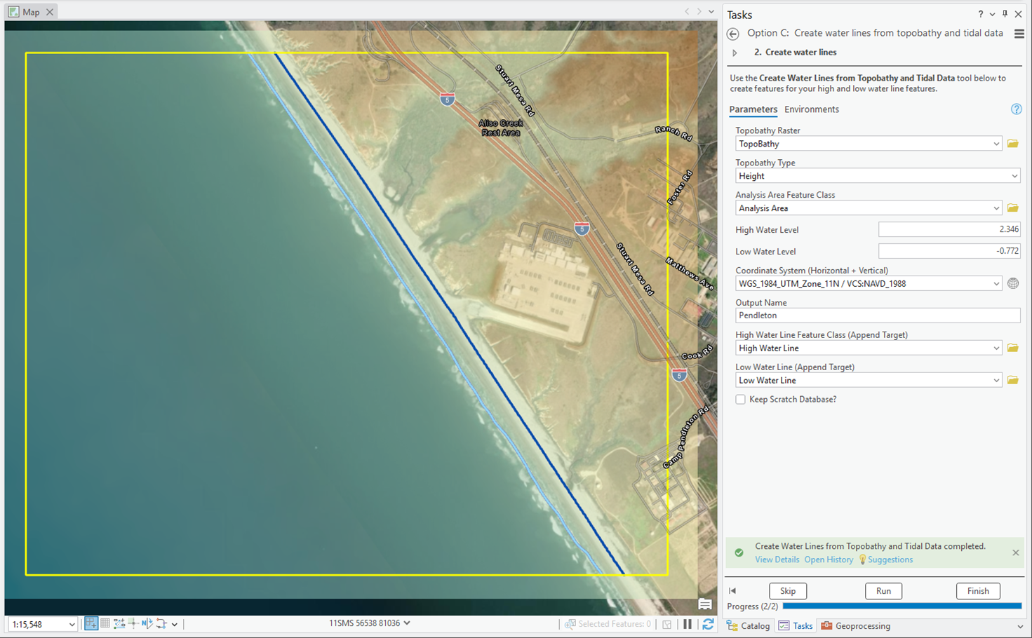Go to first step in task
This screenshot has height=638, width=1032.
point(732,591)
